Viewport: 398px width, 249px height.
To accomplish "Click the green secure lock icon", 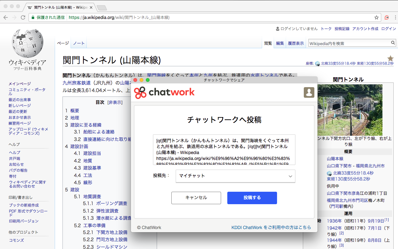I will pos(33,17).
